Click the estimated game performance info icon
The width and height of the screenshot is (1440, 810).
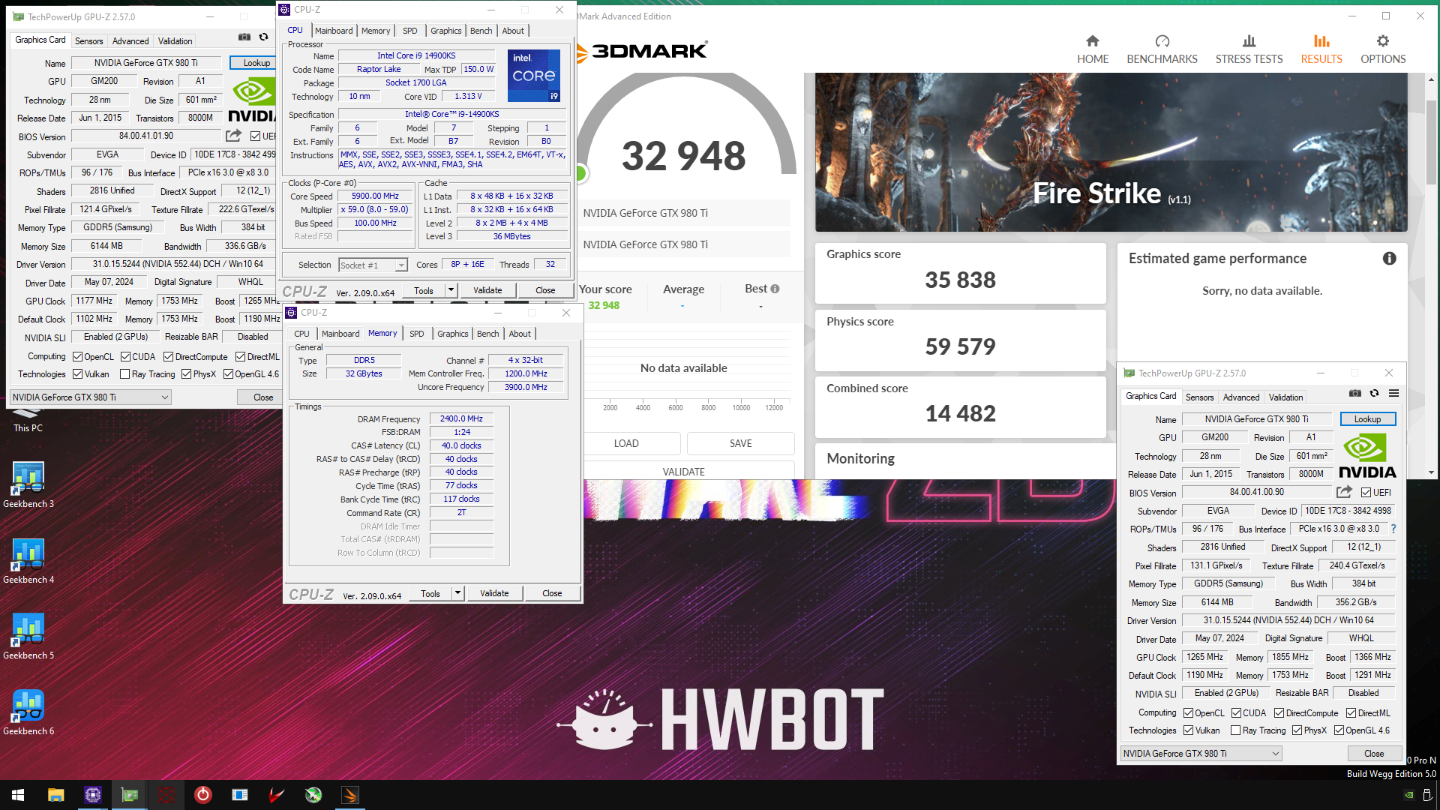tap(1390, 259)
